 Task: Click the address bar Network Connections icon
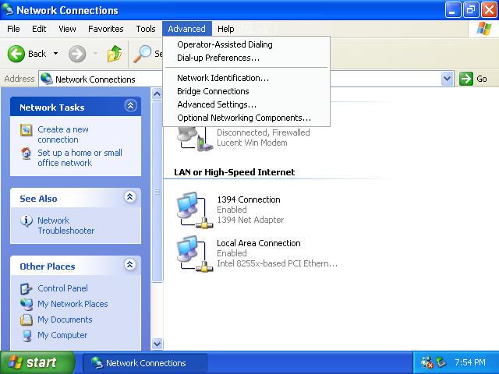coord(47,79)
